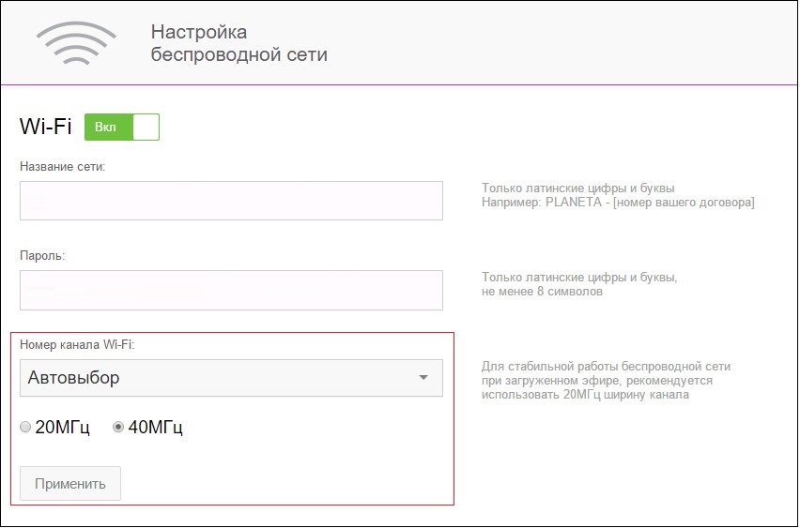Screen dimensions: 800x528
Task: Click the 20МГц text label
Action: pyautogui.click(x=62, y=428)
